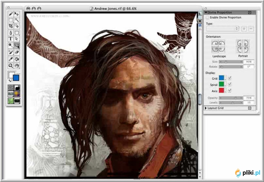Open the Nozzle selector in toolbox

17,101
